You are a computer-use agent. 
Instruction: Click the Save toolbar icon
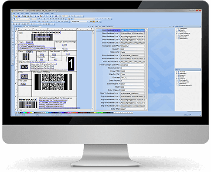coord(19,16)
